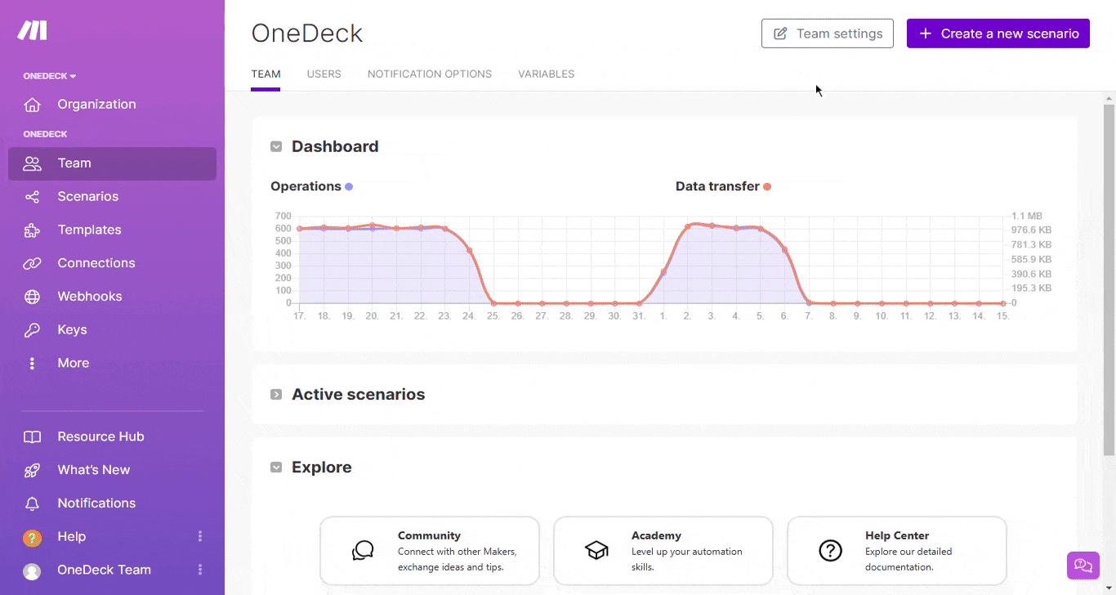The image size is (1116, 595).
Task: Click the Make logo icon
Action: pos(33,31)
